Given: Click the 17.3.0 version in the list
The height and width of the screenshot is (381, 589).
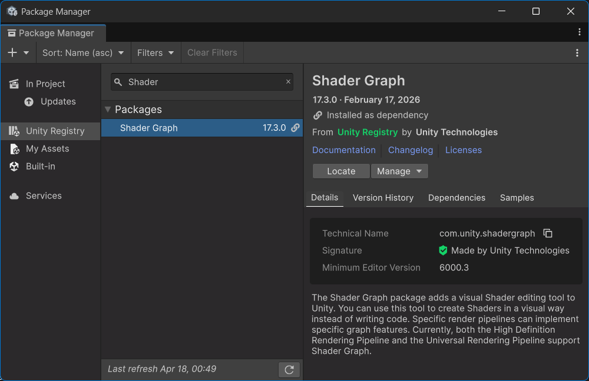Looking at the screenshot, I should click(274, 128).
